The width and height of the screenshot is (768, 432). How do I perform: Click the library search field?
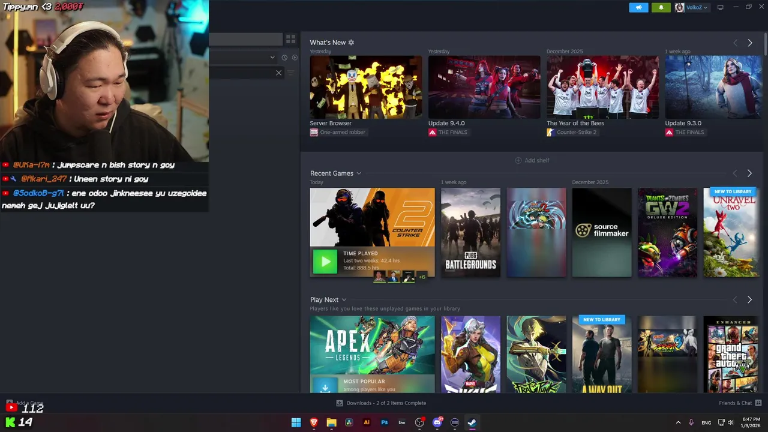tap(246, 73)
